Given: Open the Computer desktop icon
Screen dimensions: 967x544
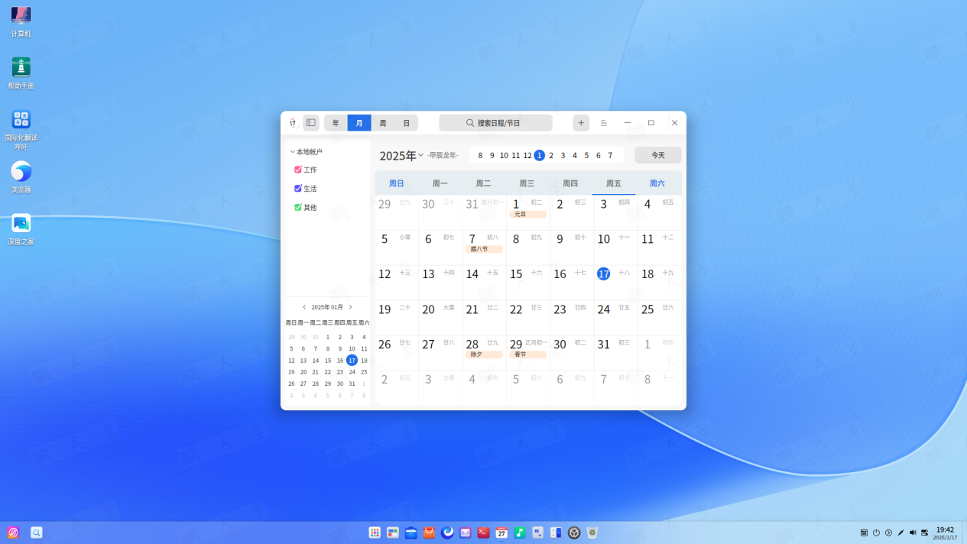Looking at the screenshot, I should point(21,21).
